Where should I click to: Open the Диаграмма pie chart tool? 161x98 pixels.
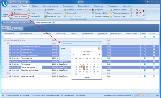pos(97,10)
